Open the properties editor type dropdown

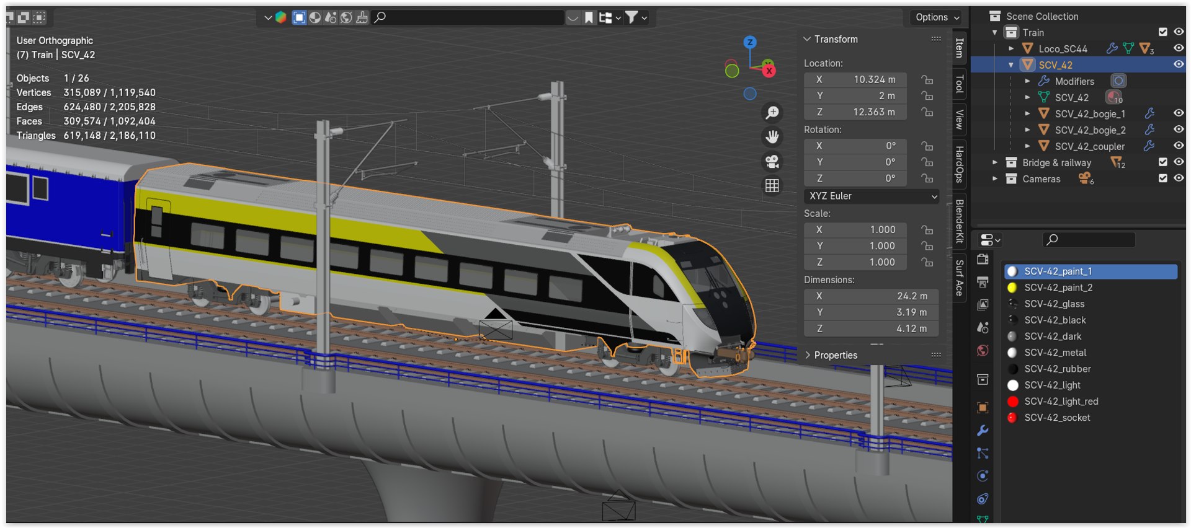[989, 240]
